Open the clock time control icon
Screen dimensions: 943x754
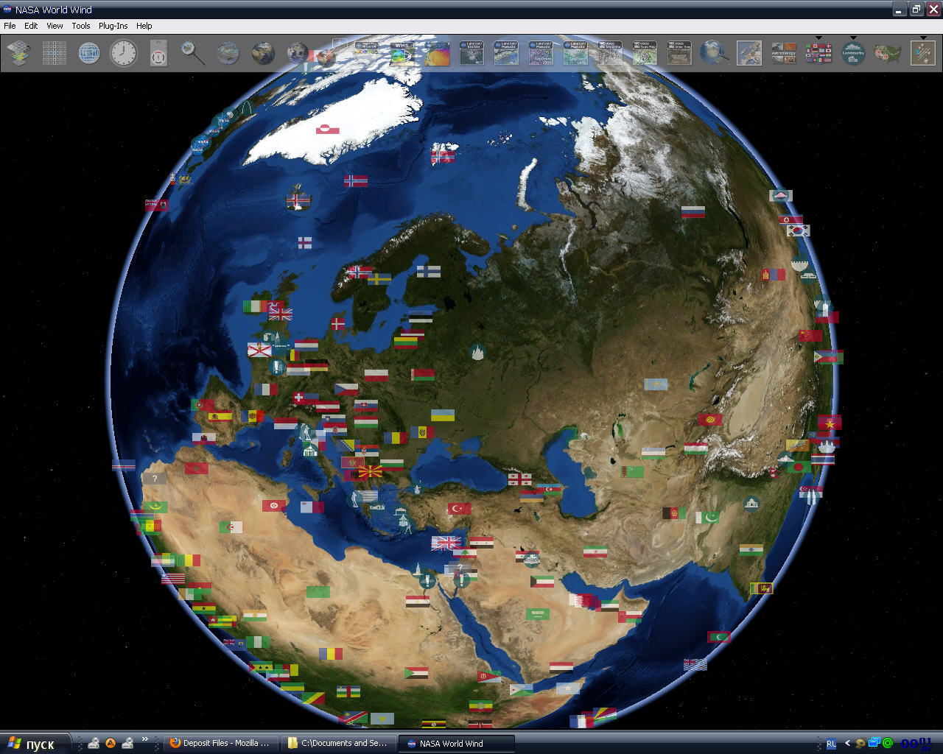click(x=124, y=53)
